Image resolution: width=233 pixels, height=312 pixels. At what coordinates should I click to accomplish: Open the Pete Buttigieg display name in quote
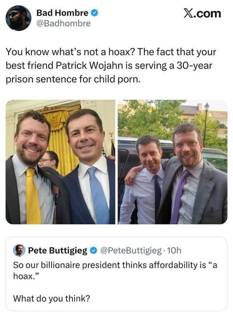point(58,251)
